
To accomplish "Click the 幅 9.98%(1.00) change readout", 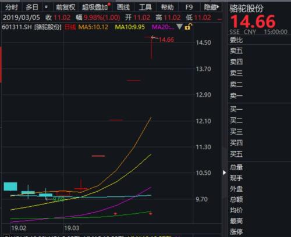I will click(x=98, y=17).
